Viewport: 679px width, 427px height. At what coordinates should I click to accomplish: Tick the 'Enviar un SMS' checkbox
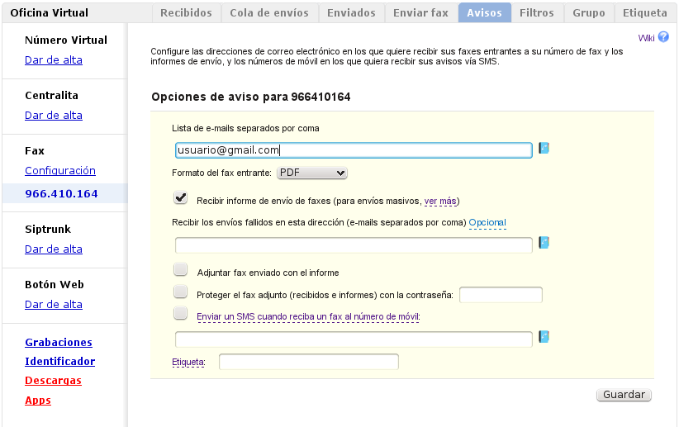click(180, 314)
